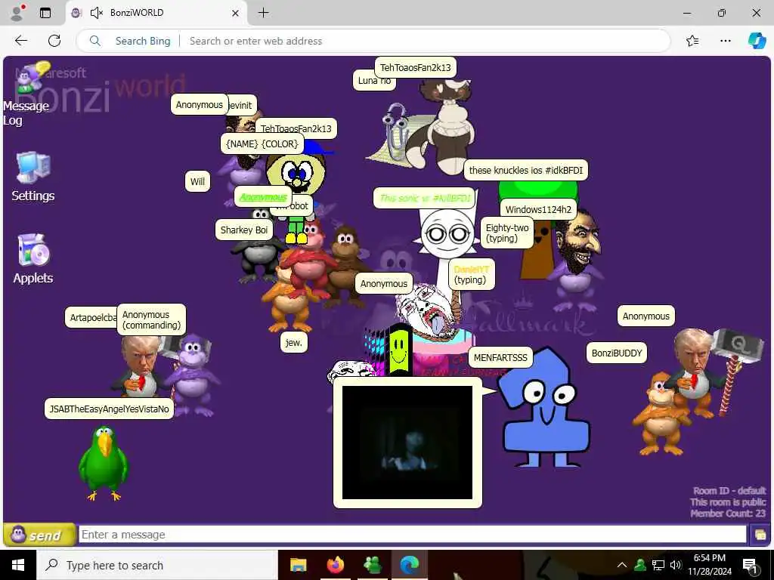The height and width of the screenshot is (580, 774).
Task: Go back to the previous page
Action: pos(21,41)
